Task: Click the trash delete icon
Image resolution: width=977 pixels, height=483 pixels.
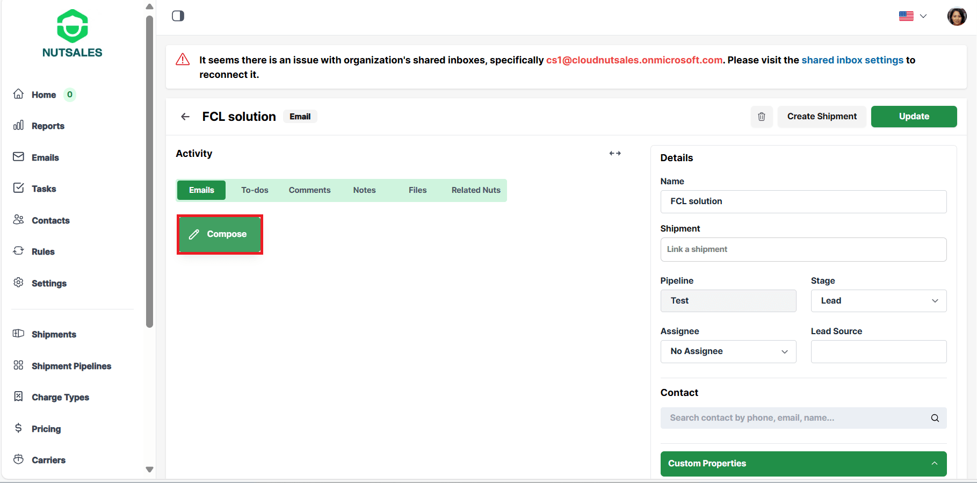Action: [762, 117]
